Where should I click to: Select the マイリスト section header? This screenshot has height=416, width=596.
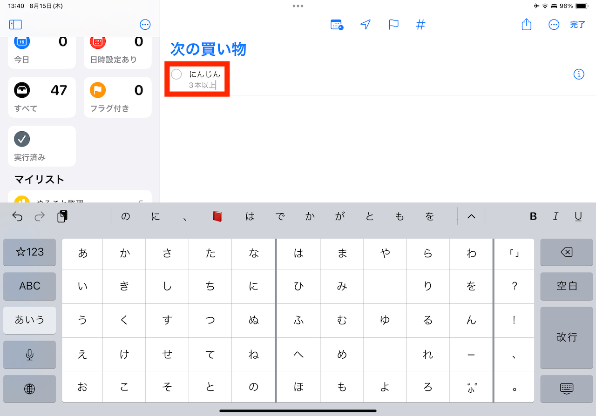click(39, 180)
